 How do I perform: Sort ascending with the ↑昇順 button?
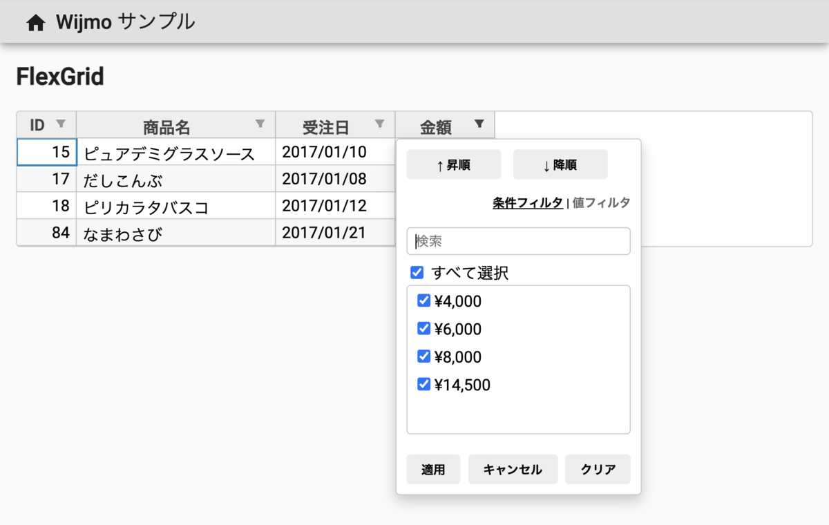[453, 164]
